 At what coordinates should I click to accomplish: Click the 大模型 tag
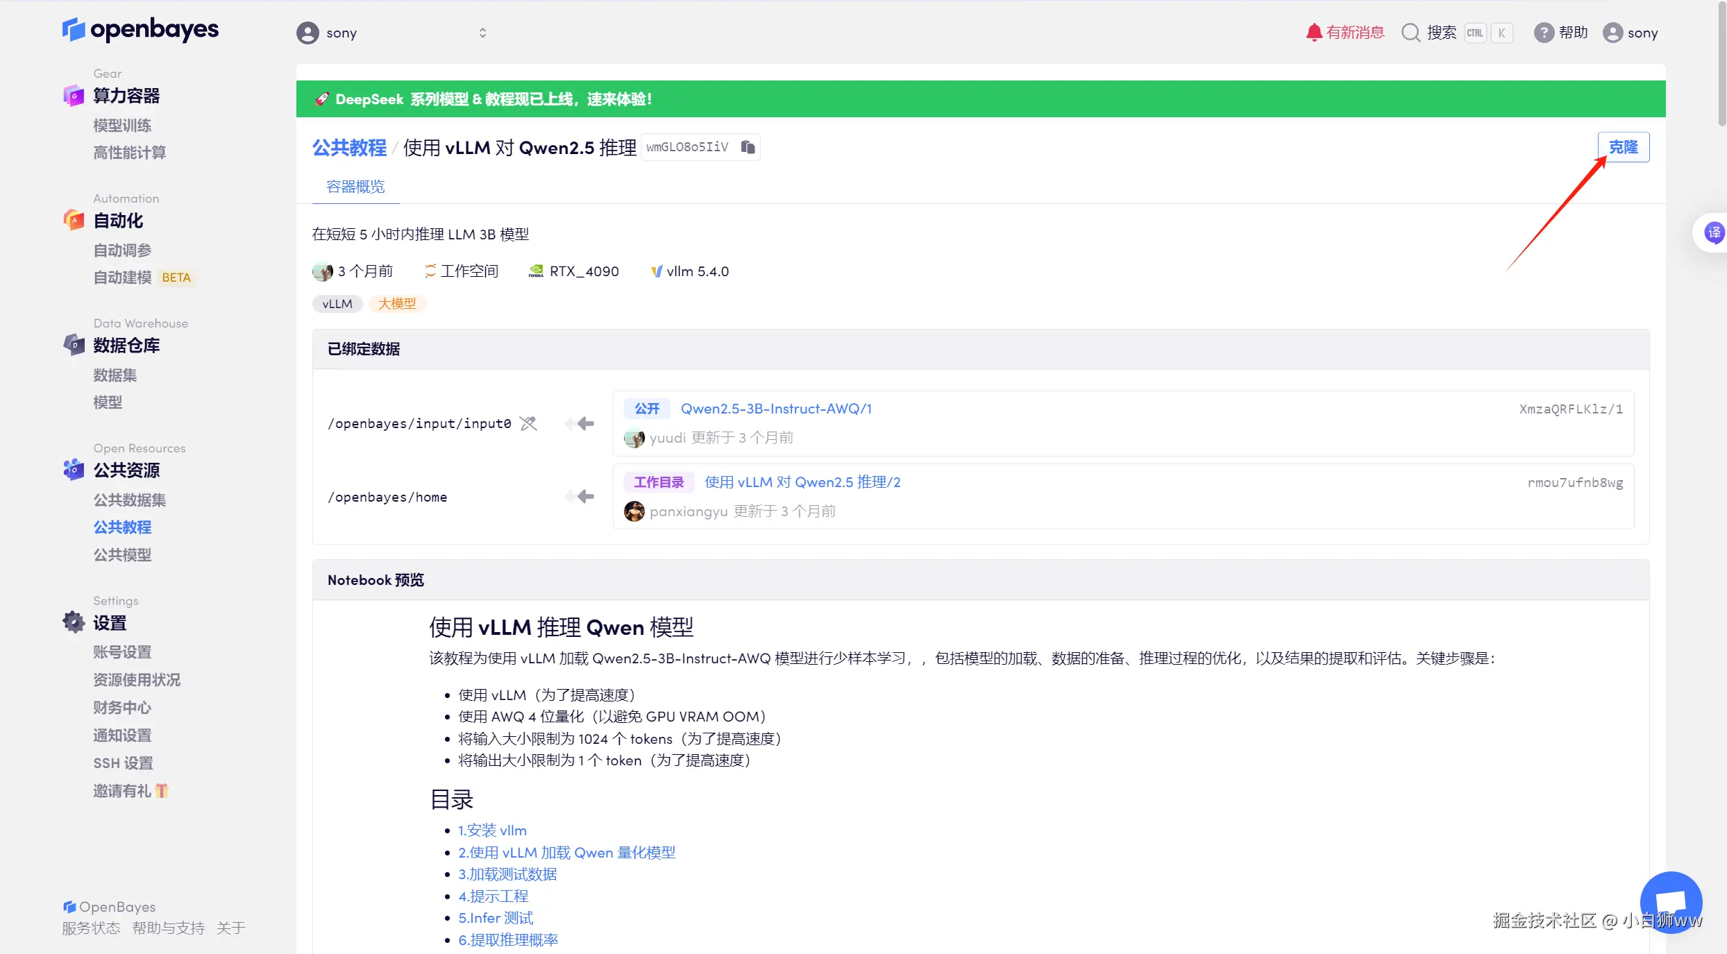[x=397, y=304]
